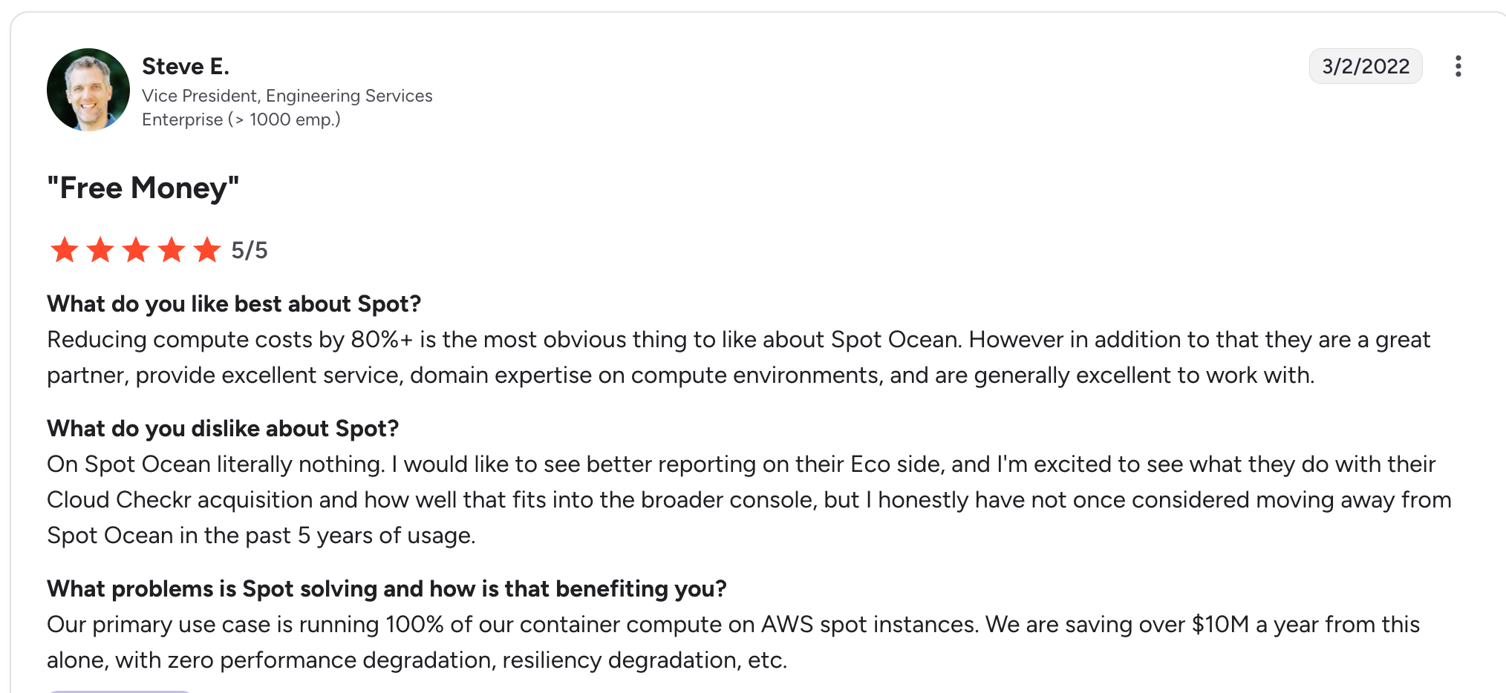The width and height of the screenshot is (1506, 693).
Task: Open reviewer name Steve E.
Action: pyautogui.click(x=186, y=67)
